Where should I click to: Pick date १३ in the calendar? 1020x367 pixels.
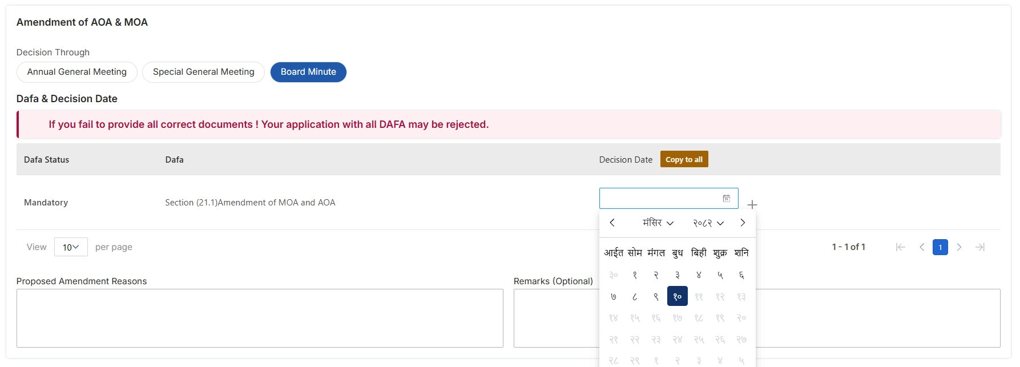tap(741, 296)
